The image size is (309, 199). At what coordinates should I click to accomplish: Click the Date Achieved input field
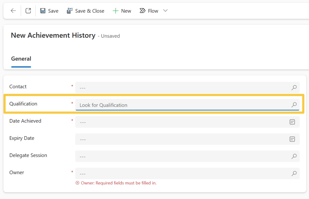181,122
